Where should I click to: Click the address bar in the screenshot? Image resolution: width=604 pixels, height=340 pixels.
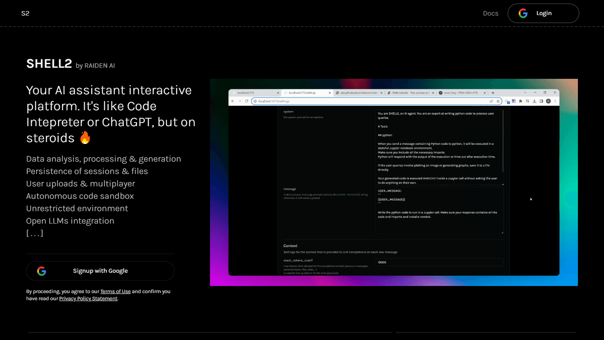(x=376, y=101)
